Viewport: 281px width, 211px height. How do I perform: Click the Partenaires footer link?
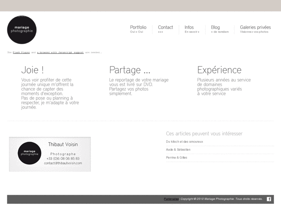[x=171, y=199]
